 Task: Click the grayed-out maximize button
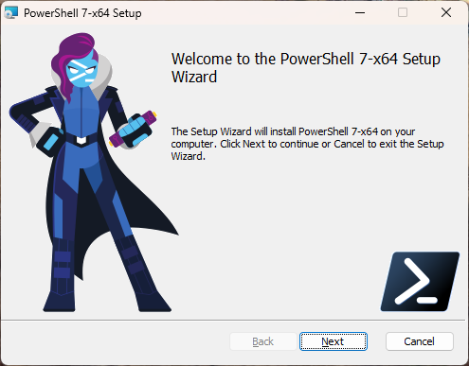403,13
